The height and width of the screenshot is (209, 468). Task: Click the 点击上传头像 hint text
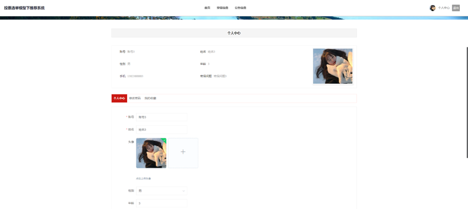tap(143, 179)
